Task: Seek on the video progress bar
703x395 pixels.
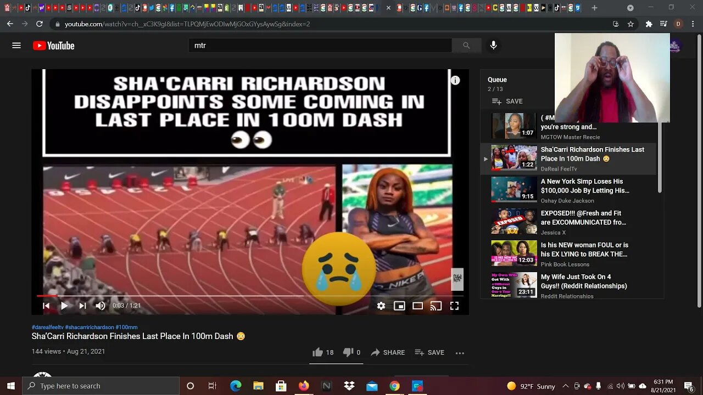Action: click(x=250, y=296)
